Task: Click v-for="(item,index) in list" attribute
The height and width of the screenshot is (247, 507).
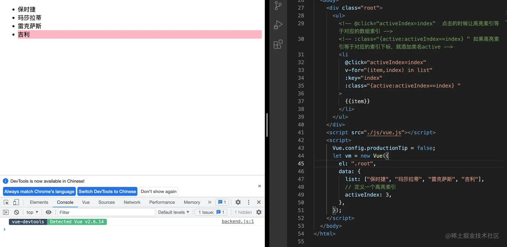Action: coord(389,70)
